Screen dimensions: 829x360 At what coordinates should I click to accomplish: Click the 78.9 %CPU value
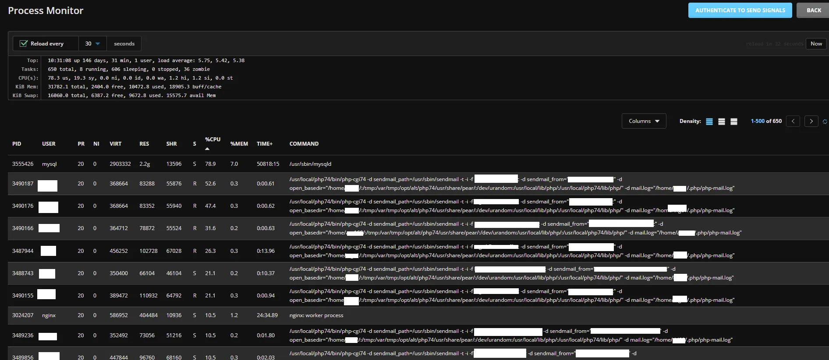point(210,164)
